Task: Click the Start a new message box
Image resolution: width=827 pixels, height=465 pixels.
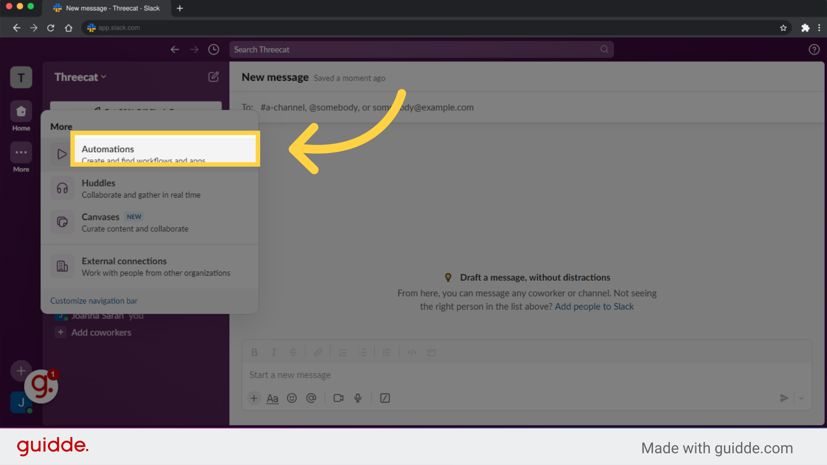Action: coord(527,375)
